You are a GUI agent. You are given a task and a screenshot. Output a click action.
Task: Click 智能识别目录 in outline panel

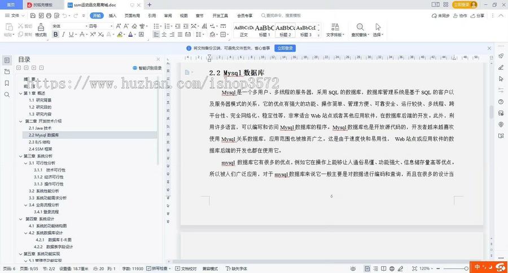(147, 68)
